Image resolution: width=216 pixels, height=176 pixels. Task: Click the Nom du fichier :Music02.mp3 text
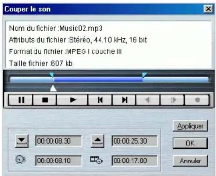click(x=56, y=29)
